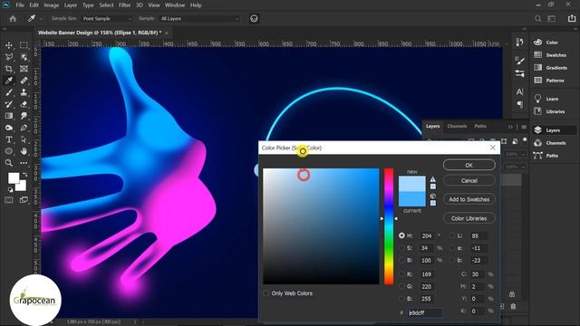Open the Sample Size dropdown
This screenshot has width=580, height=326.
(107, 18)
